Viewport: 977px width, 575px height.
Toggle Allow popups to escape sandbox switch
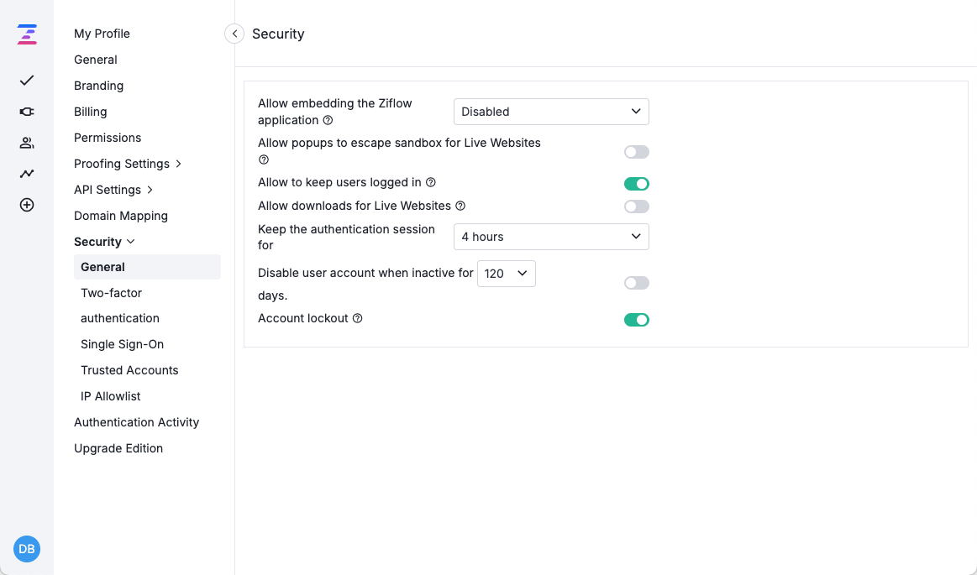pyautogui.click(x=636, y=152)
